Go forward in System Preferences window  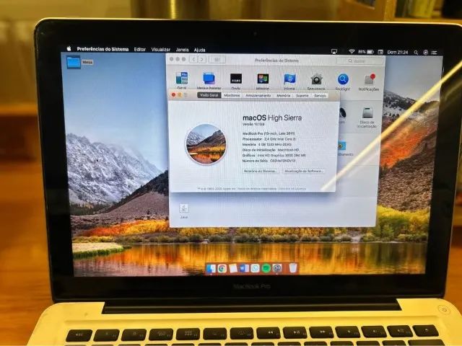click(202, 59)
